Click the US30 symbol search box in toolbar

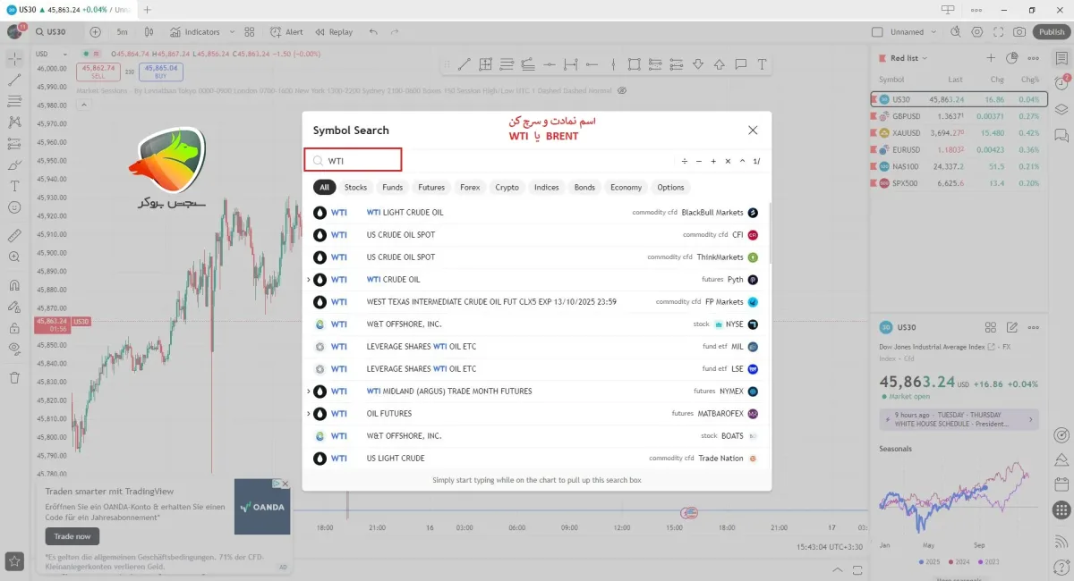point(55,32)
